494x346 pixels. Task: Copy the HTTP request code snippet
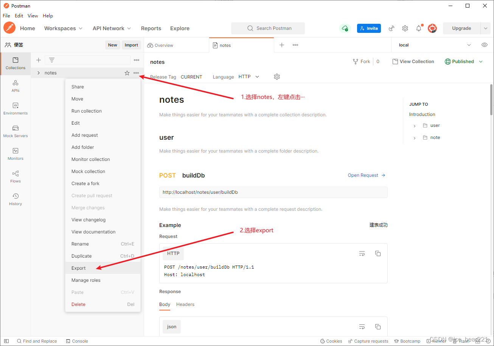click(378, 253)
